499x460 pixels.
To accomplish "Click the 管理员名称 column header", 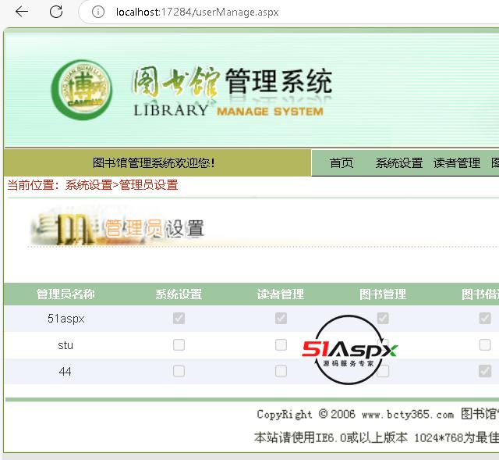I will (x=65, y=294).
